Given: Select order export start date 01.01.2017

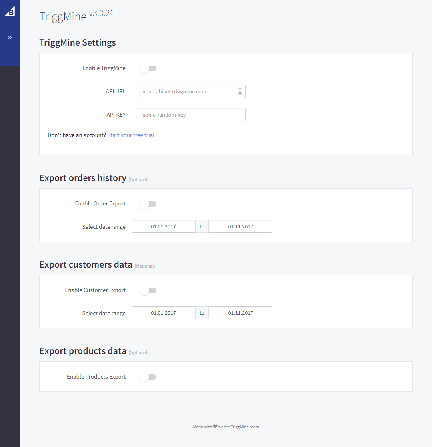Looking at the screenshot, I should pos(164,226).
